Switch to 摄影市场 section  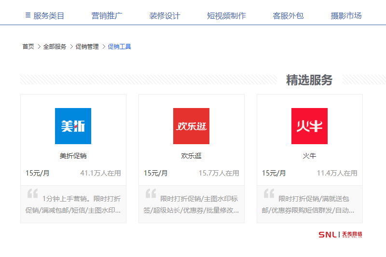click(346, 16)
